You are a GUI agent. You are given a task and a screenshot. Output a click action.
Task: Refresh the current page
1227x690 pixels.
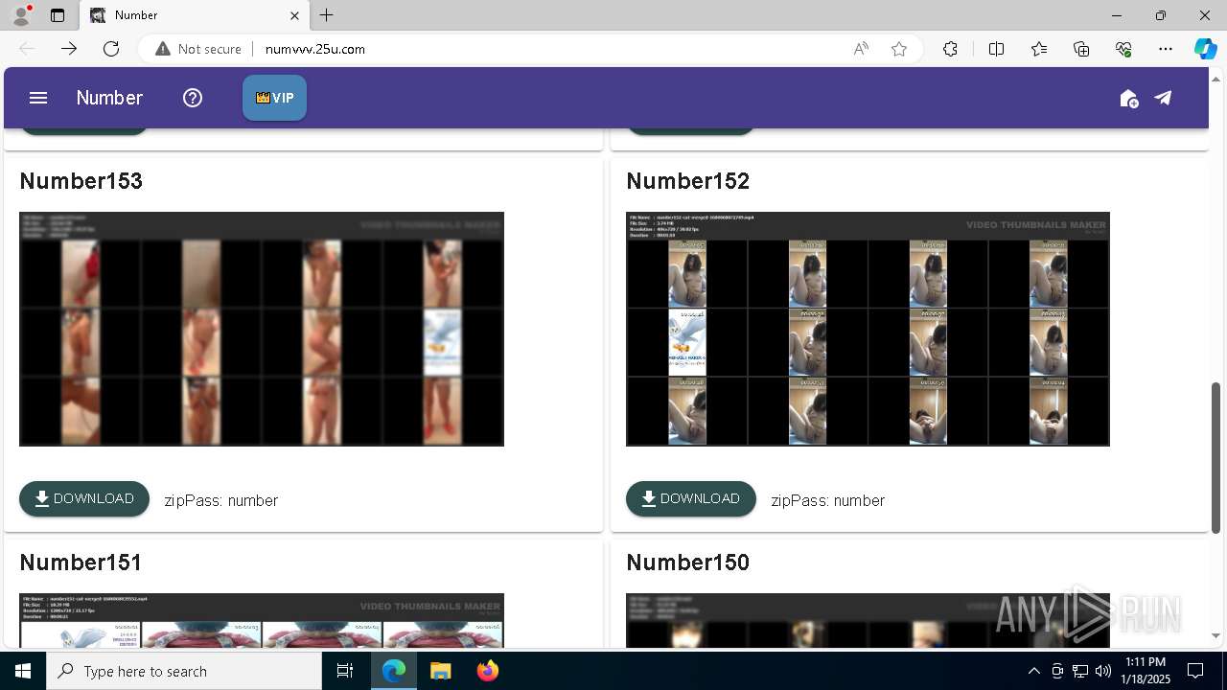click(x=111, y=49)
